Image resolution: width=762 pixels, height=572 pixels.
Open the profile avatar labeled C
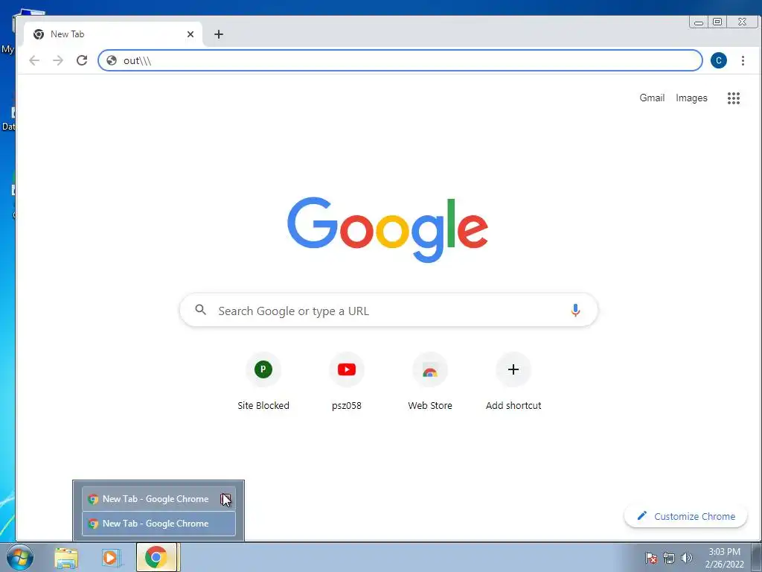[718, 60]
